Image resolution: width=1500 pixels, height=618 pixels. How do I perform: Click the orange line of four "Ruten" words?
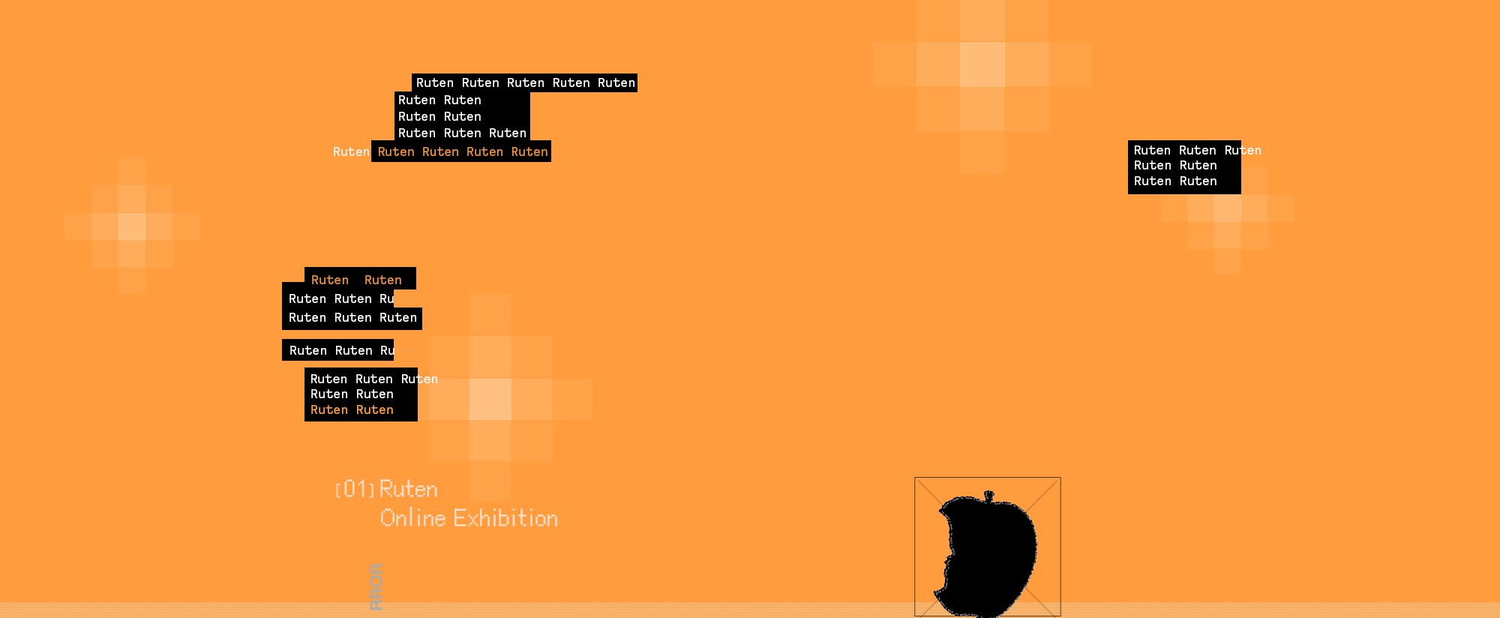tap(462, 151)
